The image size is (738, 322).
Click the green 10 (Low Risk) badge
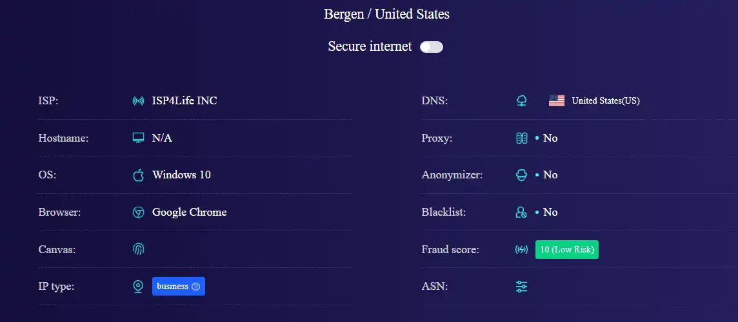coord(566,250)
